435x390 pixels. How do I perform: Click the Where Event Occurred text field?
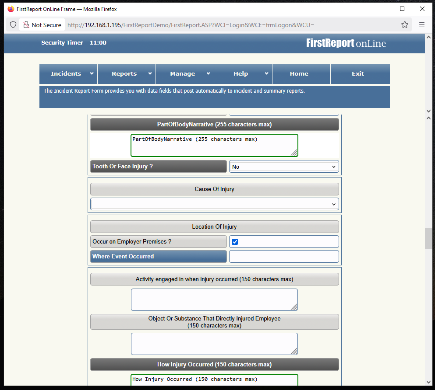click(284, 257)
